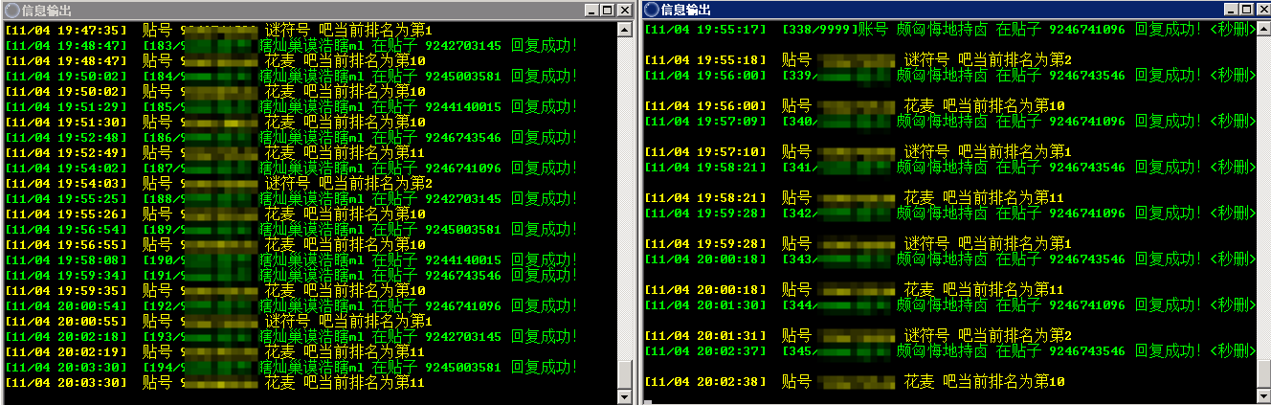1271x405 pixels.
Task: Click <秒删> in the right 19:57:09 row
Action: click(1233, 122)
